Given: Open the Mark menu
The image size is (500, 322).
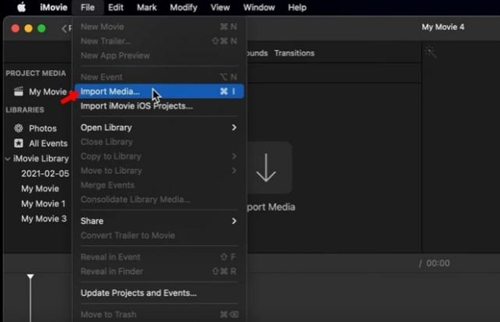Looking at the screenshot, I should click(x=146, y=7).
